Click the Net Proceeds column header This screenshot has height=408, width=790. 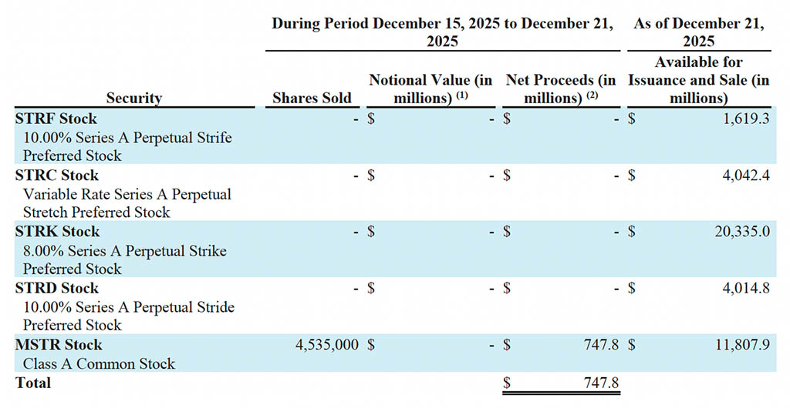[x=561, y=89]
